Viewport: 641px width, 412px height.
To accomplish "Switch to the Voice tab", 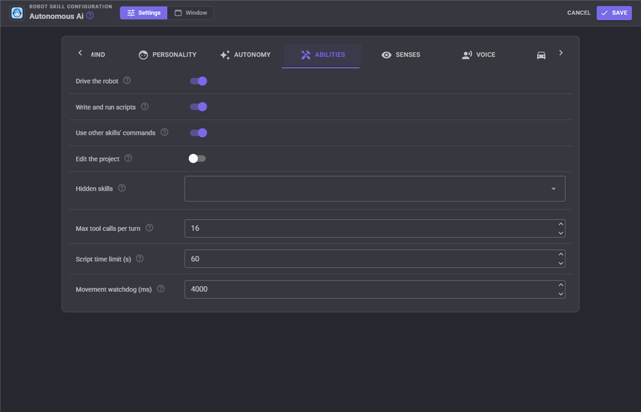I will tap(478, 54).
